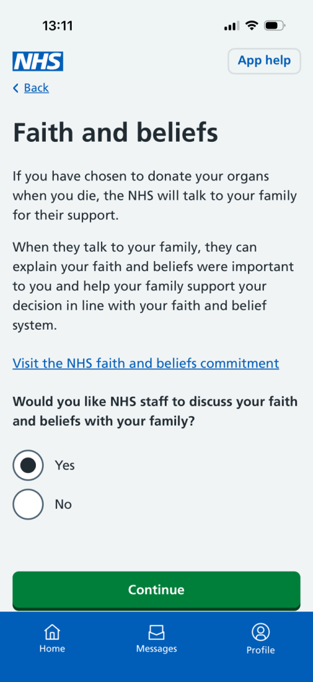Tap the NHS logo

point(38,61)
